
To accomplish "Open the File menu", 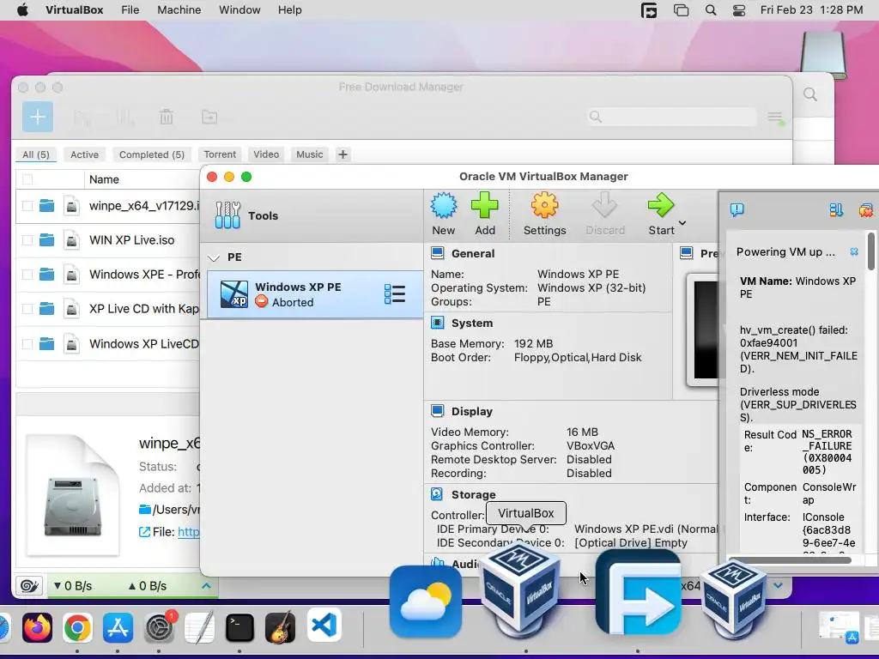I will pos(130,9).
